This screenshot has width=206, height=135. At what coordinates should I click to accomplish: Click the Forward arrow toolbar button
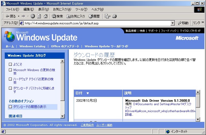pyautogui.click(x=23, y=16)
